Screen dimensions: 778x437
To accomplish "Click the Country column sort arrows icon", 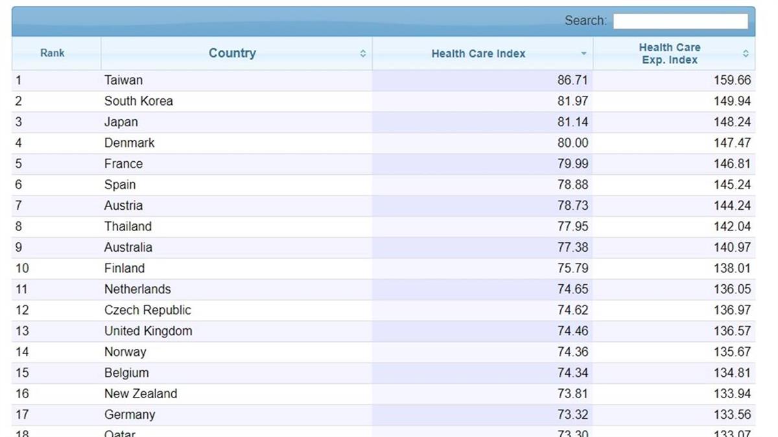I will point(363,54).
